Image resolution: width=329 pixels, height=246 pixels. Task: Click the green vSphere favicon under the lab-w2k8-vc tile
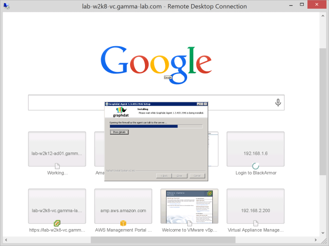(x=57, y=223)
